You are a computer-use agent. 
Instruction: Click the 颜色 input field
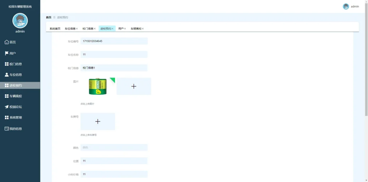click(x=114, y=148)
